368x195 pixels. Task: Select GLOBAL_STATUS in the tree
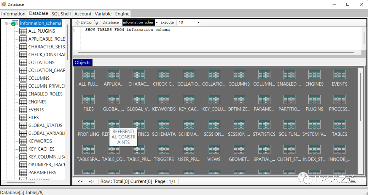coord(45,125)
